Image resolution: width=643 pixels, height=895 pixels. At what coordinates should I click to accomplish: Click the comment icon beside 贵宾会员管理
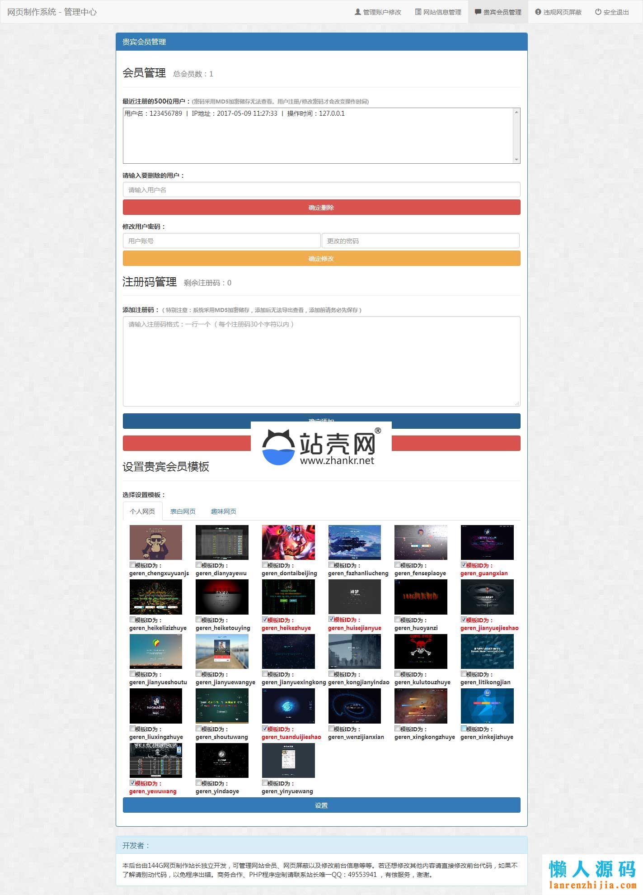coord(478,12)
